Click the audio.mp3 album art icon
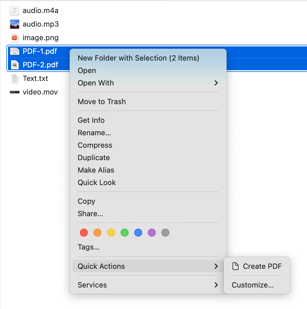 tap(14, 24)
